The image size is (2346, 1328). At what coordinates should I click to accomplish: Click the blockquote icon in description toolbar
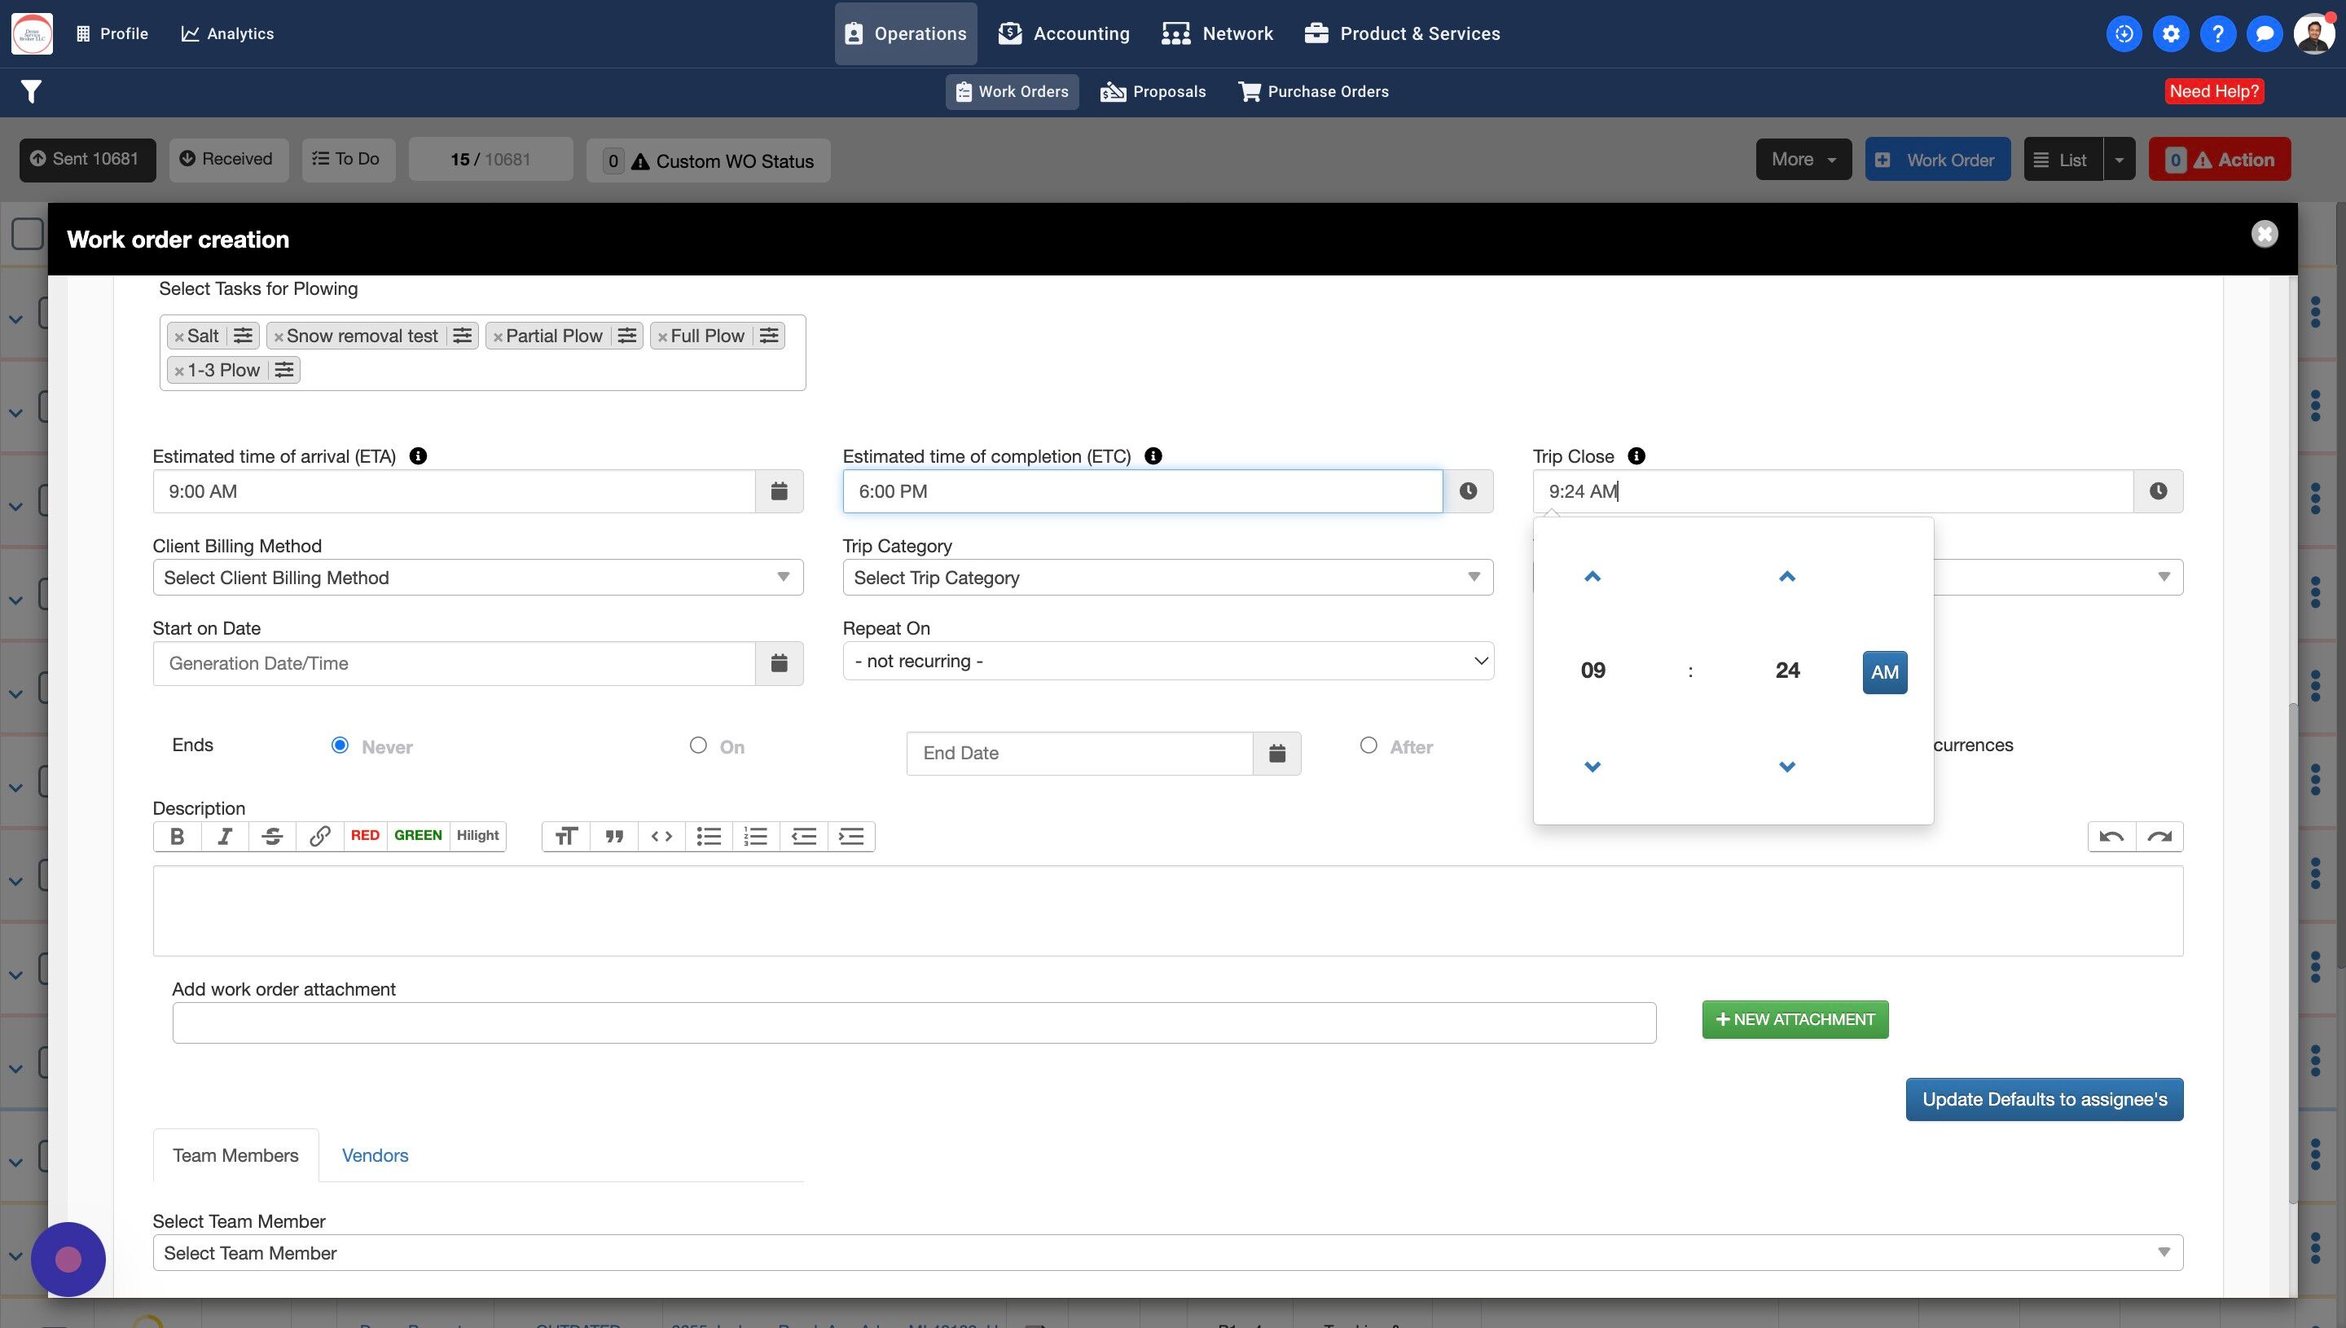click(x=613, y=837)
